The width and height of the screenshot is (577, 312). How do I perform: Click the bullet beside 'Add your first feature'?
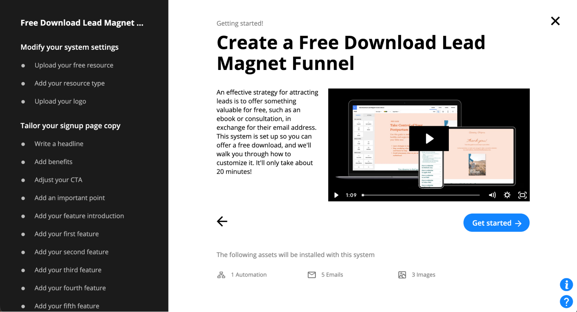23,234
